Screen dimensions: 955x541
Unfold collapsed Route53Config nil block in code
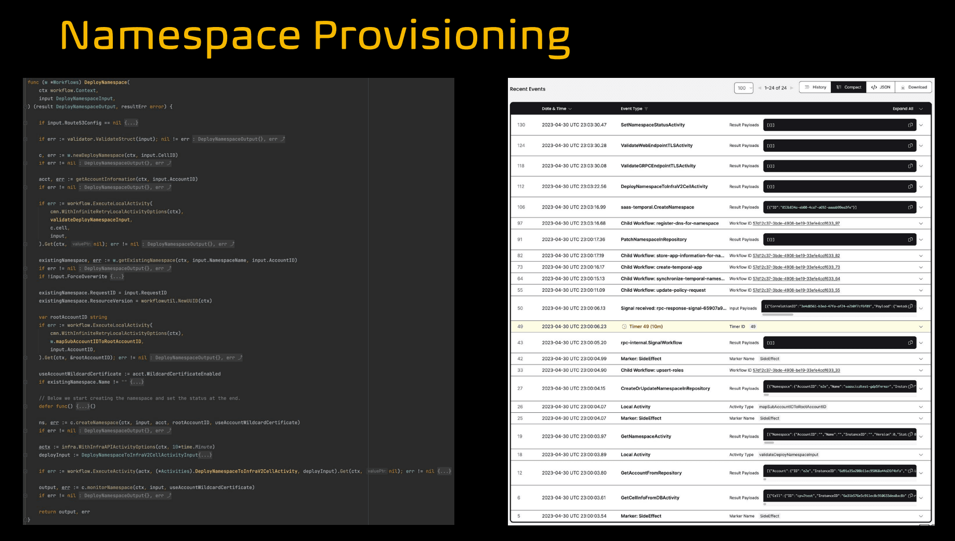point(131,123)
